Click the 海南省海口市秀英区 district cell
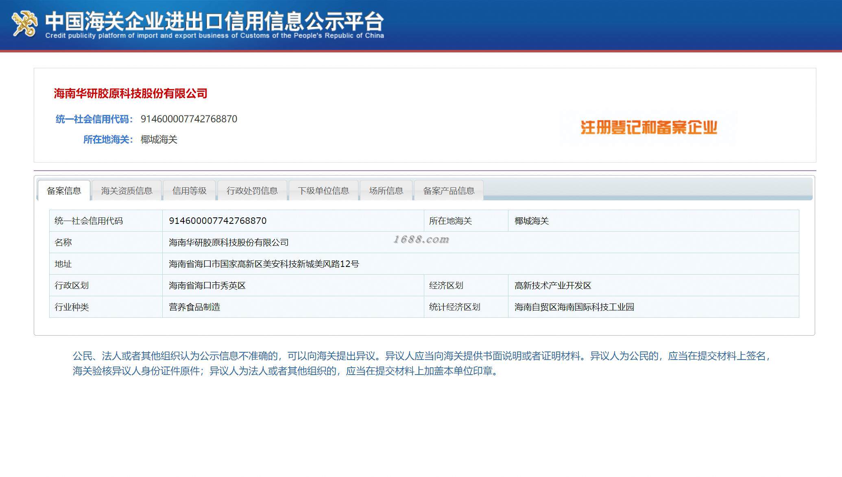 (207, 286)
